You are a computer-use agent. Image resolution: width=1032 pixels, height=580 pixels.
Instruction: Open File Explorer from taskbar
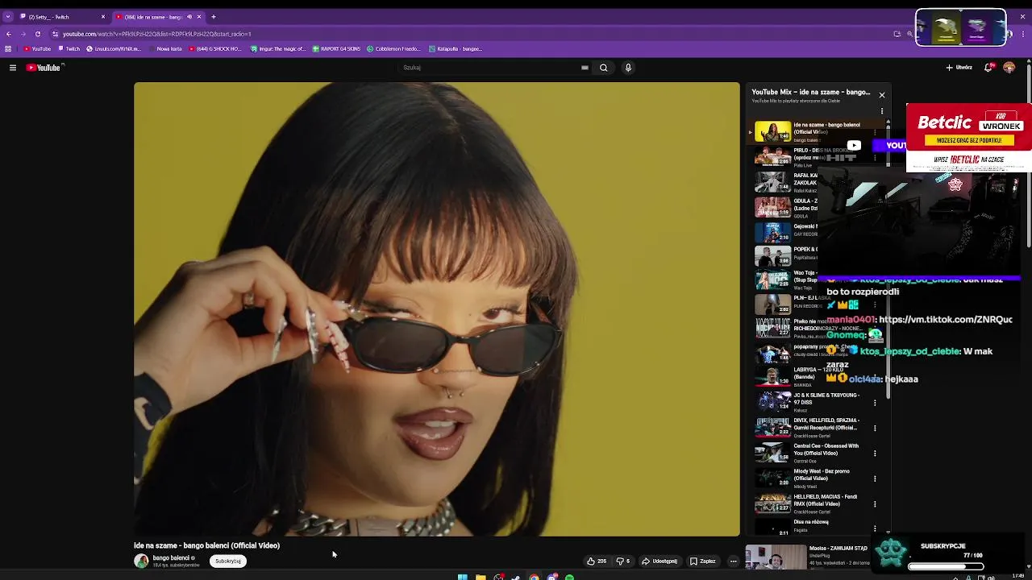click(481, 577)
